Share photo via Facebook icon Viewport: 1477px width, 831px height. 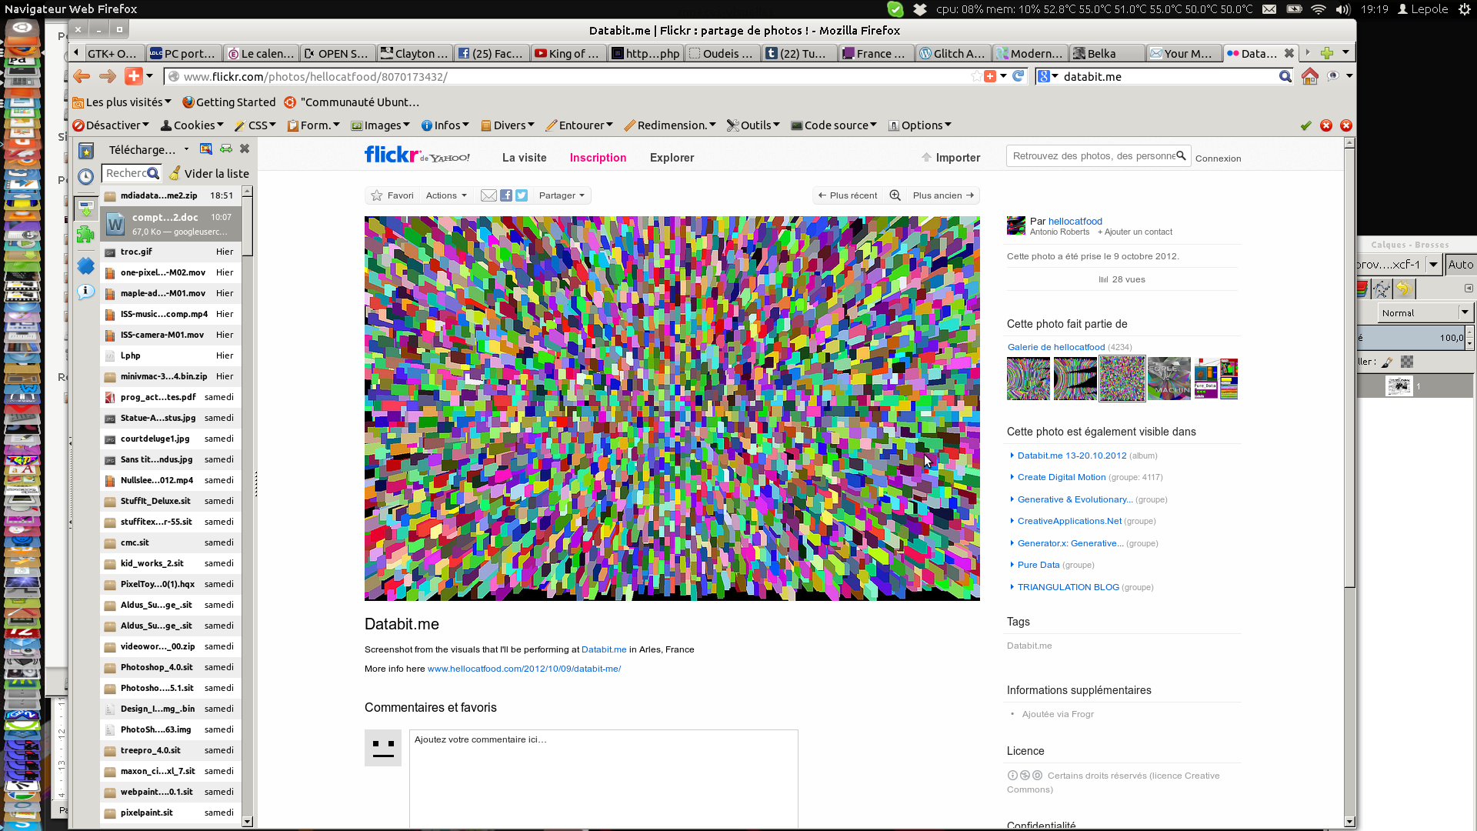coord(505,195)
